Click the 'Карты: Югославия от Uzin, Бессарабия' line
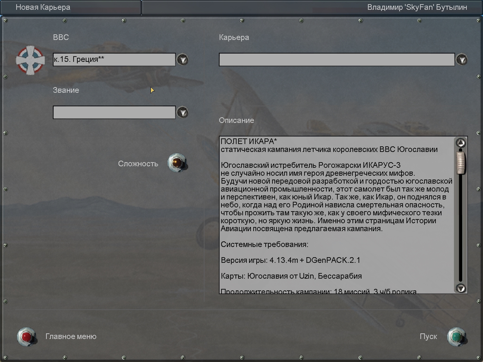Viewport: 483px width, 362px height. coord(291,276)
